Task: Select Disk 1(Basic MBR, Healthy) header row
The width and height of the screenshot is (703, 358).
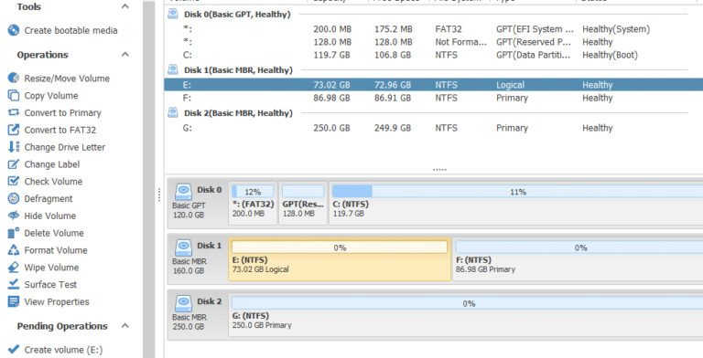Action: point(434,70)
